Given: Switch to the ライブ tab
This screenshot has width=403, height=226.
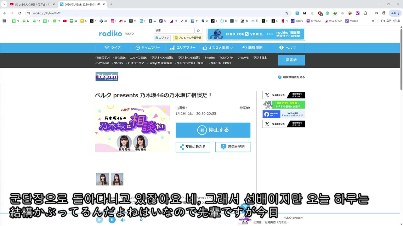Looking at the screenshot, I should 112,48.
